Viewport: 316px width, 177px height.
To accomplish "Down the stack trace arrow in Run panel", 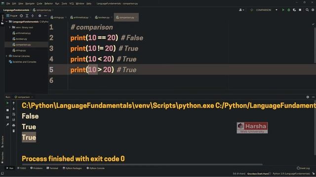I will 14,109.
